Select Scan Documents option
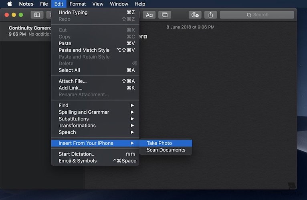 (166, 150)
